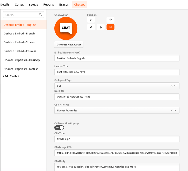The image size is (188, 171).
Task: Open the Details tab
Action: (x=5, y=4)
